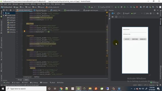Open the Event Log
Screen dimensions: 162x91
pyautogui.click(x=154, y=83)
